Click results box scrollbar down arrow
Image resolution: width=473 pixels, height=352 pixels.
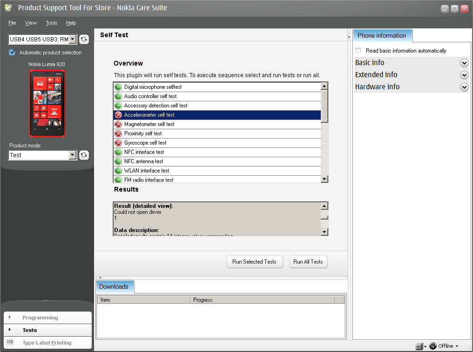[324, 232]
